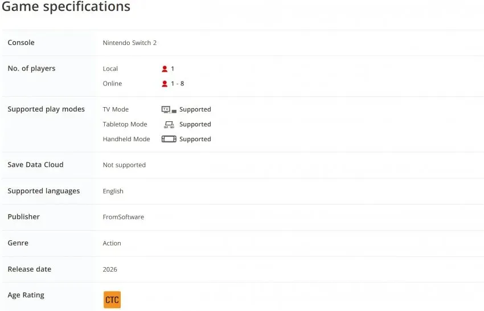Click the TV Mode text
Screen dimensions: 484x311
tap(116, 109)
